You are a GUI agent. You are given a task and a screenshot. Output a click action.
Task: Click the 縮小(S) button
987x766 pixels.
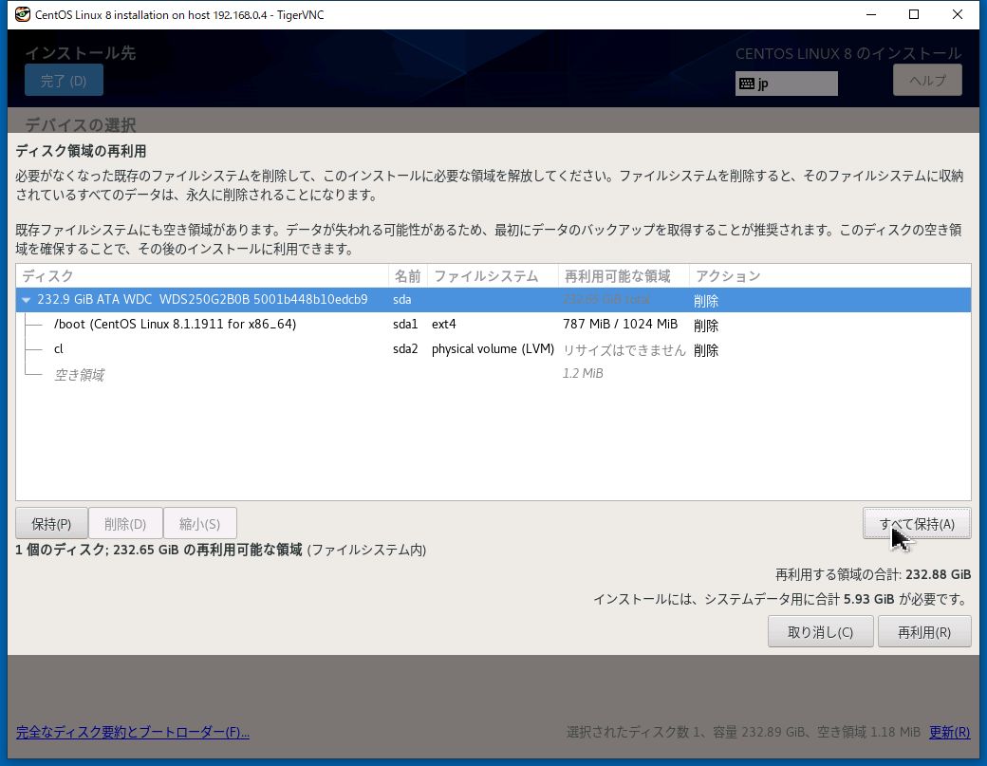[199, 524]
